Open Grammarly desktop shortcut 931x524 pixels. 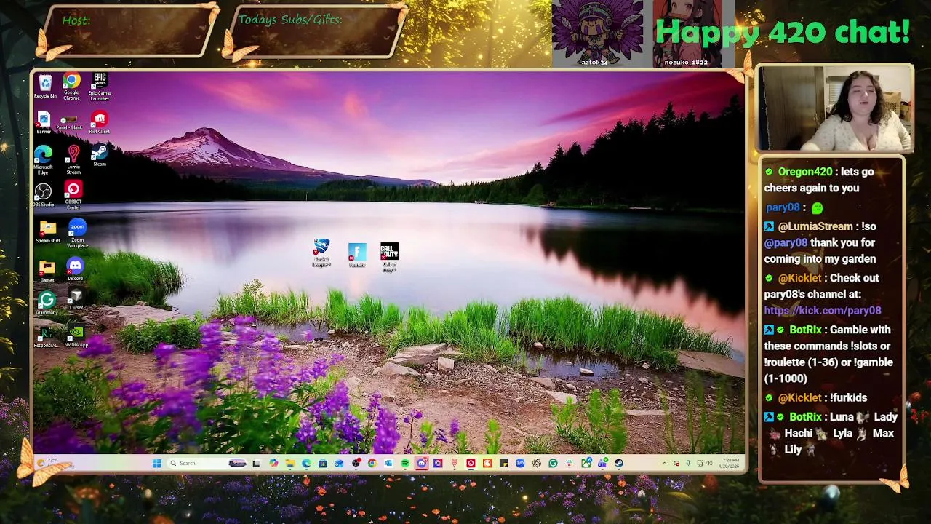pyautogui.click(x=47, y=303)
